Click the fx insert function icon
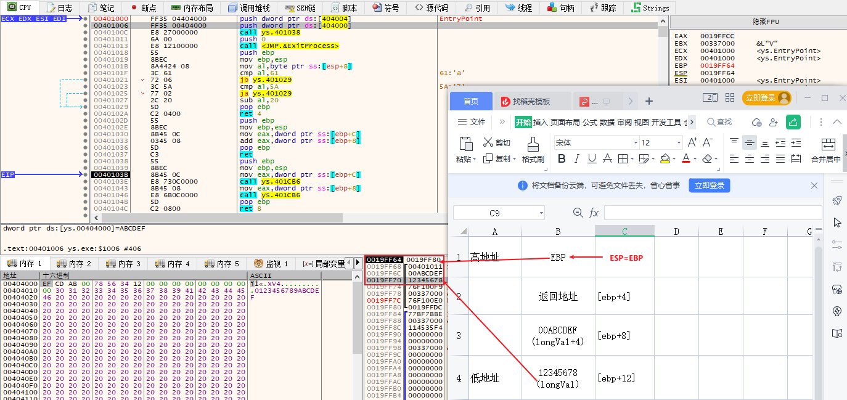Image resolution: width=847 pixels, height=400 pixels. pyautogui.click(x=594, y=213)
